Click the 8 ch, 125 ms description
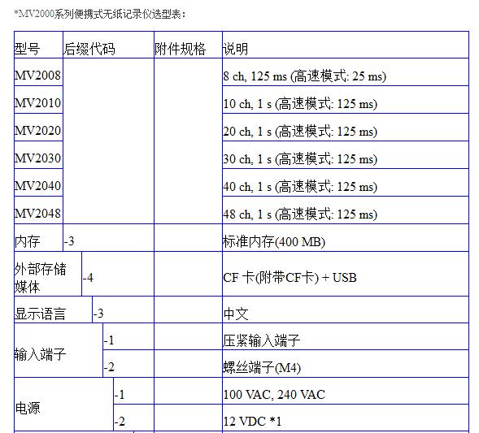 click(x=346, y=72)
